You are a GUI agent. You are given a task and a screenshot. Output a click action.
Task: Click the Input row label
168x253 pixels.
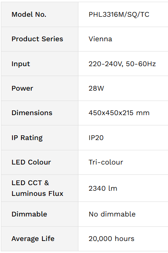(x=21, y=64)
